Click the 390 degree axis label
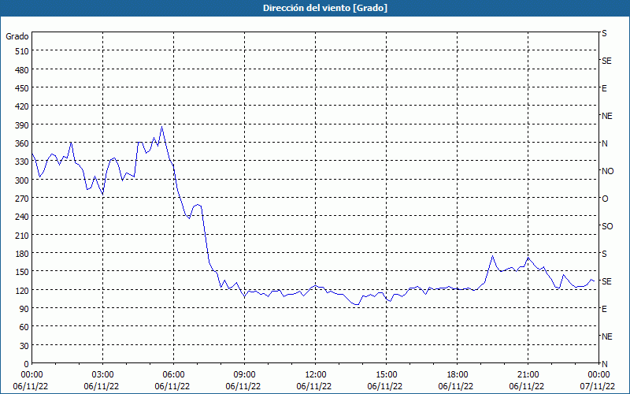 pos(22,125)
